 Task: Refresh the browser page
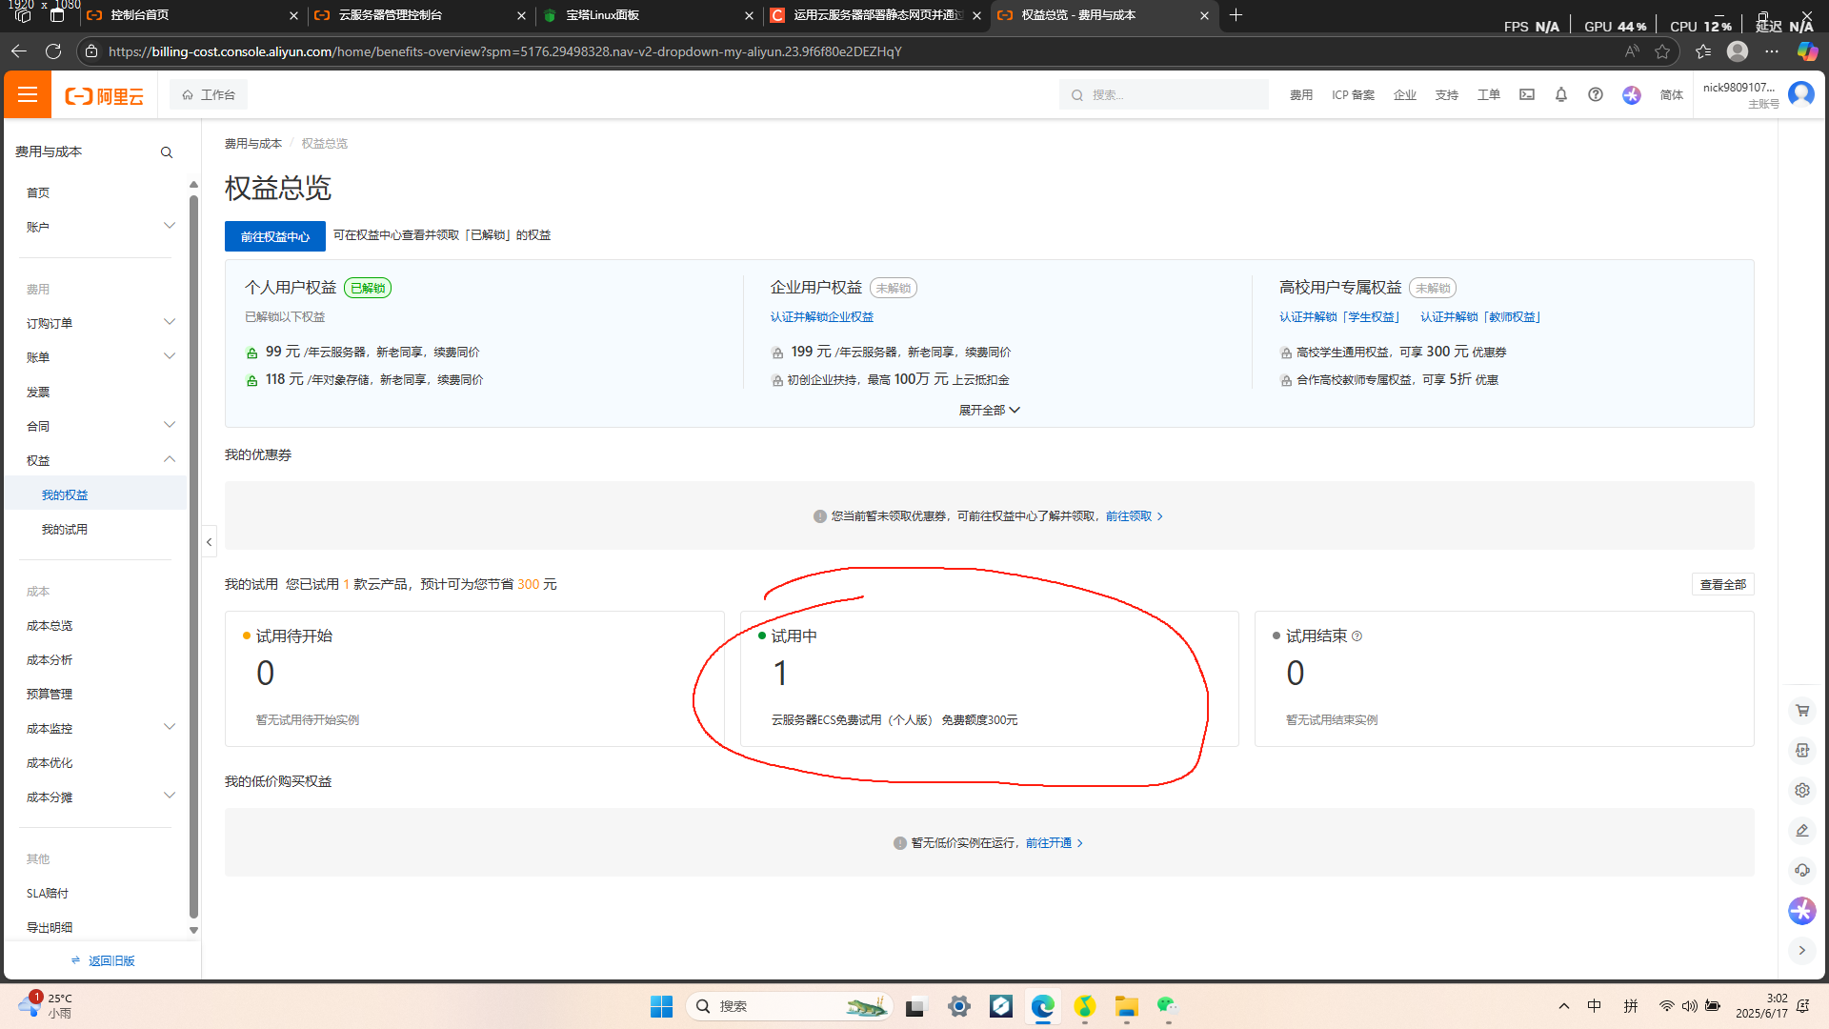point(53,51)
